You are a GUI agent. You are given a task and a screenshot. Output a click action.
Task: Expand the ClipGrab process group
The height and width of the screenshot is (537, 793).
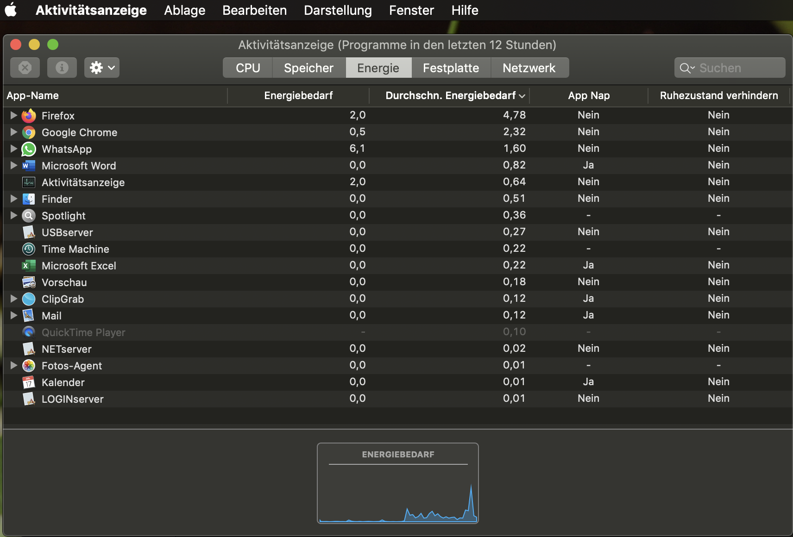coord(14,299)
